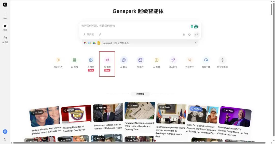Open the Booker and Lofgren podcast card
The width and height of the screenshot is (275, 144).
tap(108, 117)
